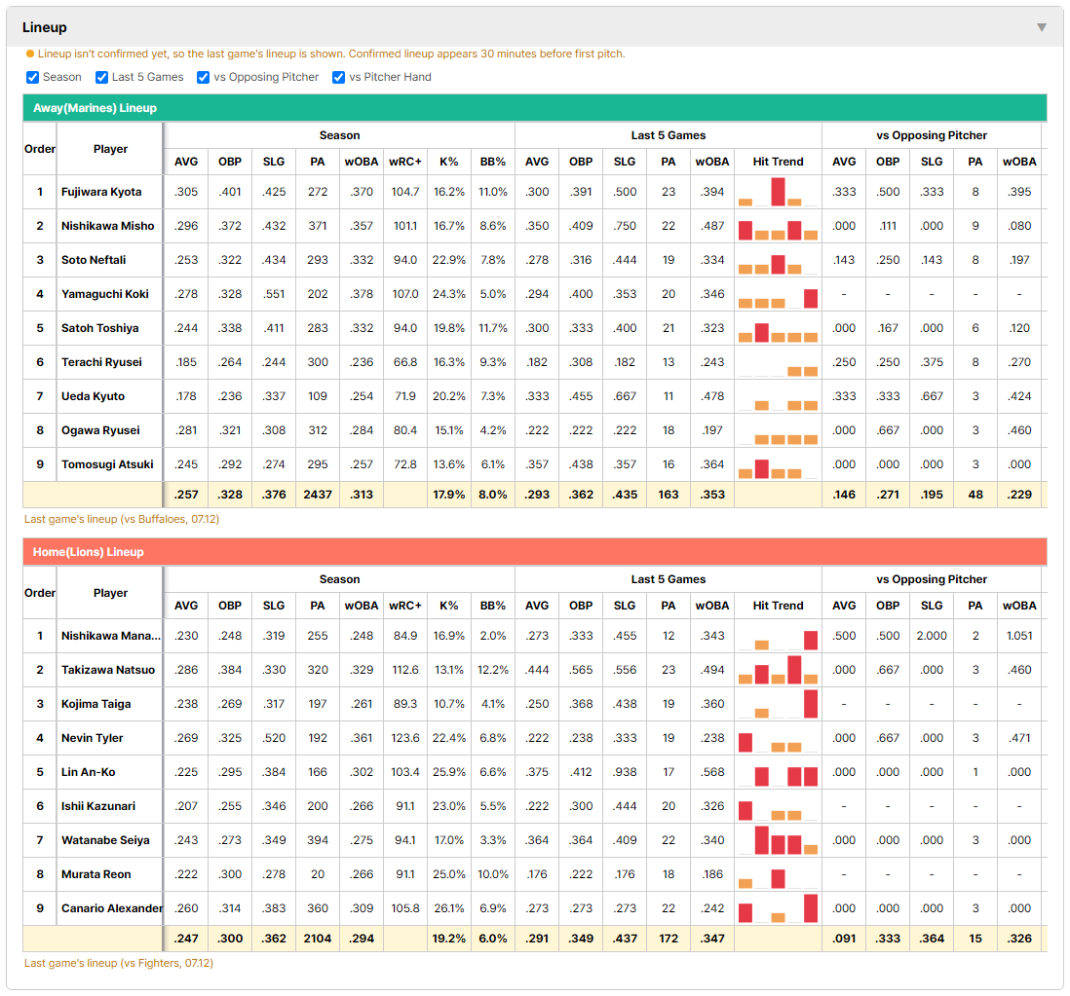Disable vs Opposing Pitcher checkbox
Screen dimensions: 1070x996
coord(203,77)
